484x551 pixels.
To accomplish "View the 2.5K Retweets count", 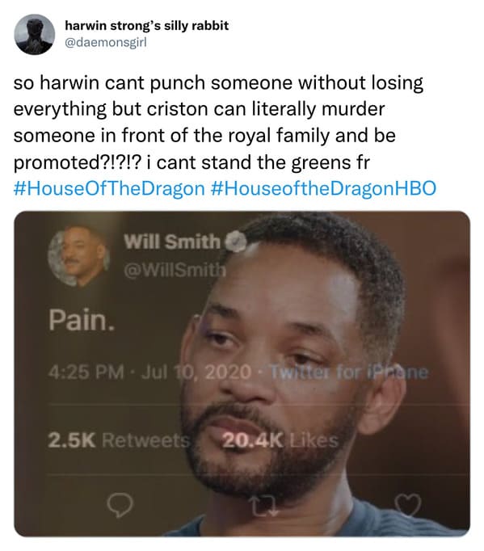I will 119,440.
